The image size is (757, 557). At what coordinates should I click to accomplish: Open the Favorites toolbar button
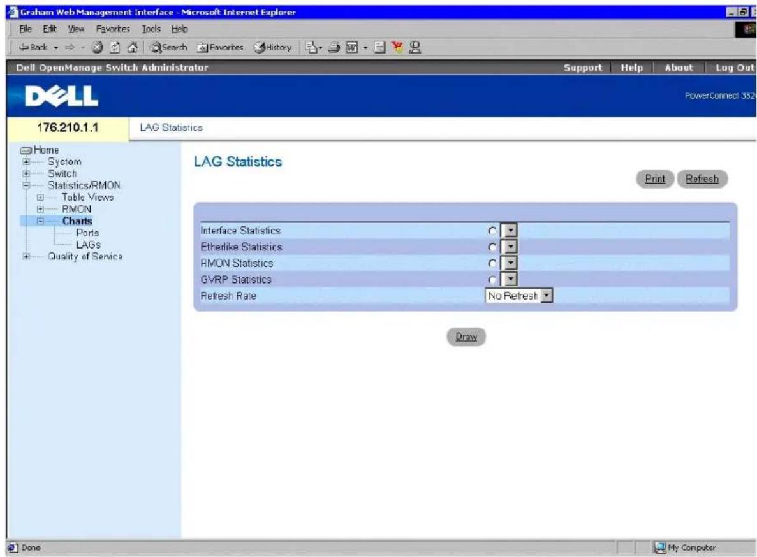point(220,47)
